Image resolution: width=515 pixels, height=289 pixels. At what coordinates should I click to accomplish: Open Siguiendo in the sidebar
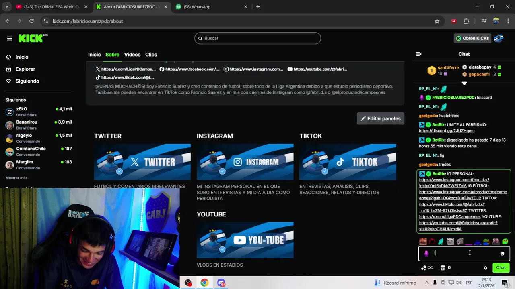tap(23, 81)
